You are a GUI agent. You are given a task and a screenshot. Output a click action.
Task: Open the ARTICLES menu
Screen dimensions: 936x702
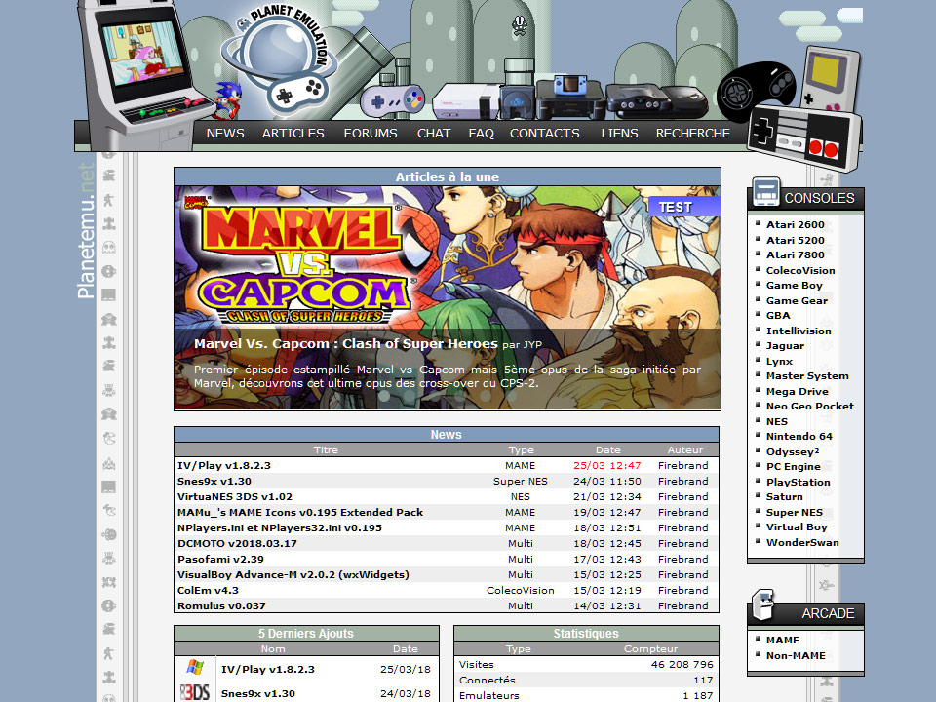pos(293,134)
